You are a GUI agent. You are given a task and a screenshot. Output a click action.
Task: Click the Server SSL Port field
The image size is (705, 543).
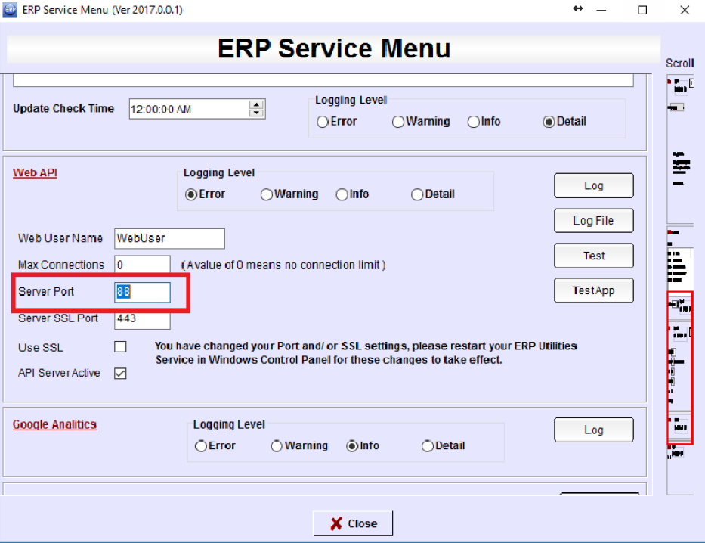tap(143, 319)
